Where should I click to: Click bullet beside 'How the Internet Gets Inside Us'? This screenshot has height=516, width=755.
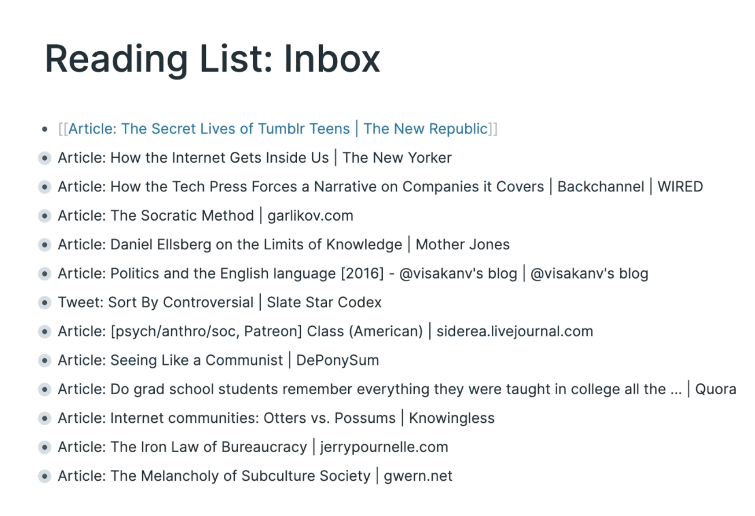coord(45,158)
